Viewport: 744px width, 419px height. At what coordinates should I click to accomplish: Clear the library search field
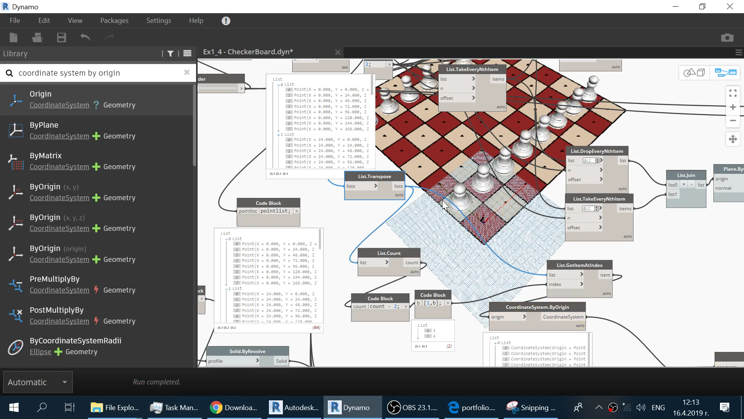(x=187, y=73)
